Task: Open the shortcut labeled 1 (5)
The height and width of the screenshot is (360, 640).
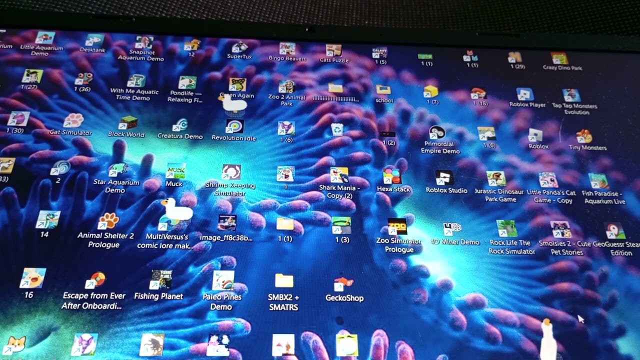Action: pyautogui.click(x=379, y=53)
